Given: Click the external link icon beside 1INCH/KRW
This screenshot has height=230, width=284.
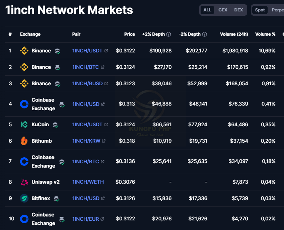Looking at the screenshot, I should (104, 141).
